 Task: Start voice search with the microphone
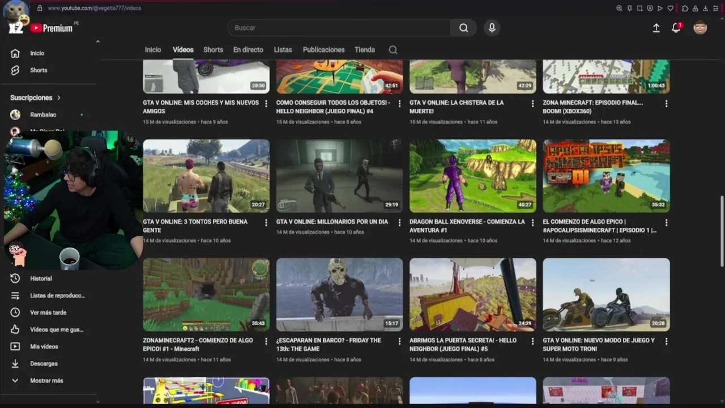tap(492, 28)
